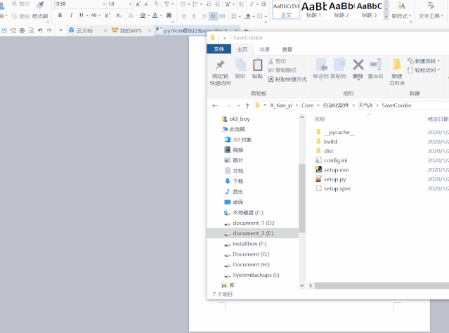Image resolution: width=449 pixels, height=333 pixels.
Task: Open WPS Styles gallery expand arrow
Action: pos(386,16)
